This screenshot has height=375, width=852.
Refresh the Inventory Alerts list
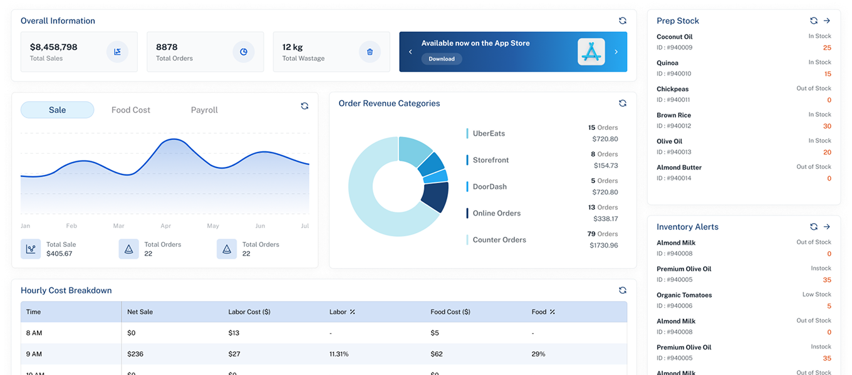tap(814, 227)
